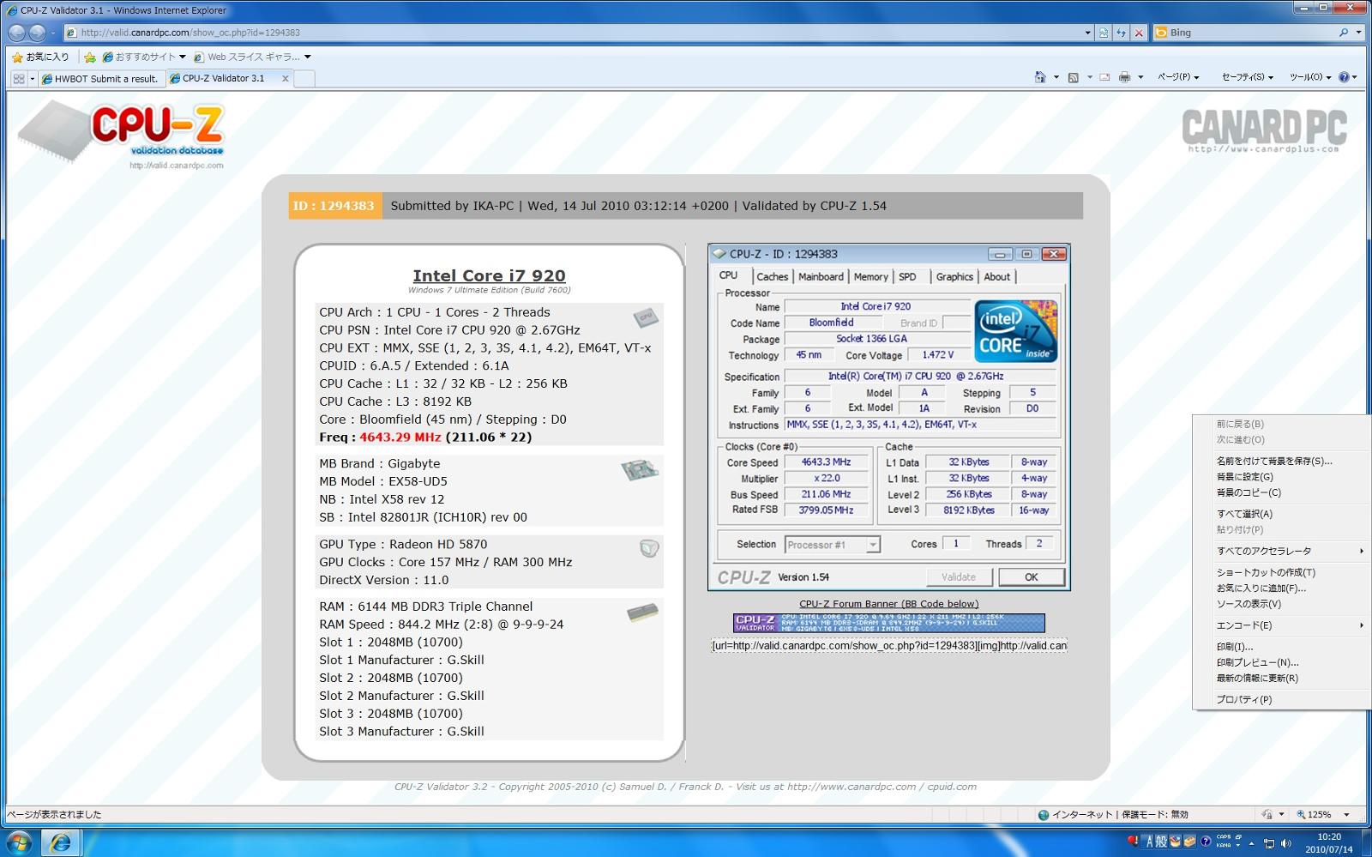Open the Favorites (お気に入り) star button
The image size is (1372, 857).
(40, 57)
